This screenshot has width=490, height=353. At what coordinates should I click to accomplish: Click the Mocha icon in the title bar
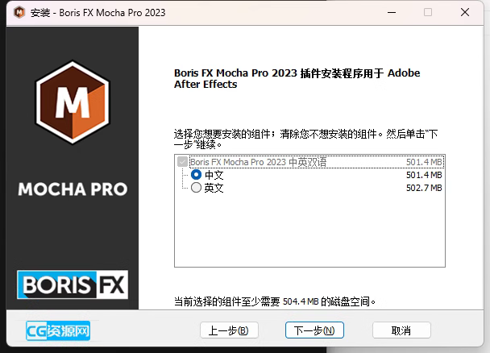(19, 13)
